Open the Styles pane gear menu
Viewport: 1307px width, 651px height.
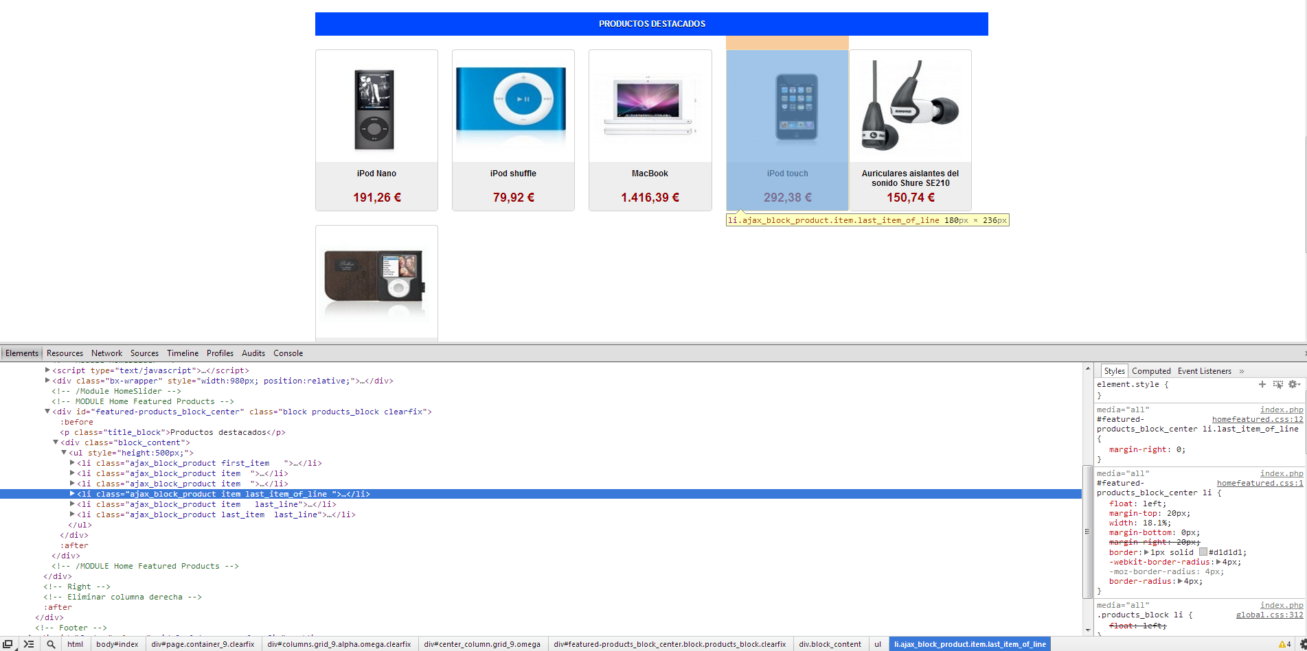pyautogui.click(x=1293, y=384)
